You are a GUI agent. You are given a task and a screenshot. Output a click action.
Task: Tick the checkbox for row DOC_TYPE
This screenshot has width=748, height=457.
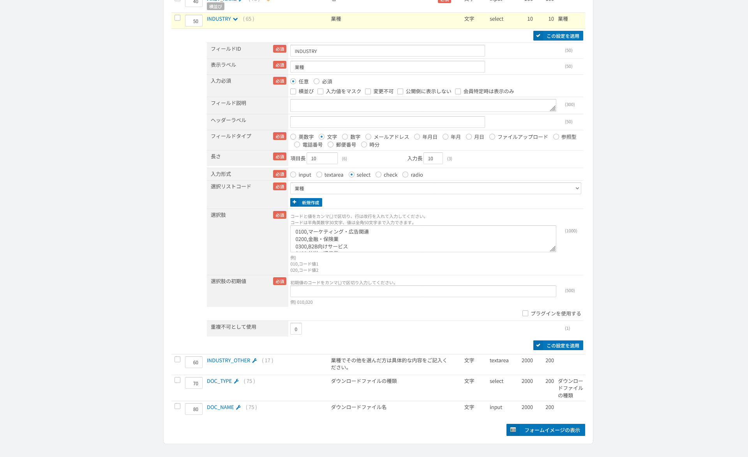pyautogui.click(x=178, y=380)
